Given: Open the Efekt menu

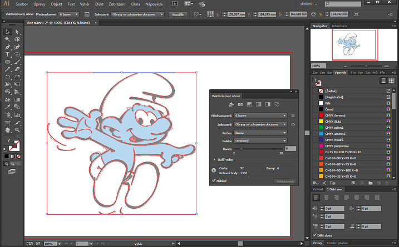Looking at the screenshot, I should click(x=99, y=4).
